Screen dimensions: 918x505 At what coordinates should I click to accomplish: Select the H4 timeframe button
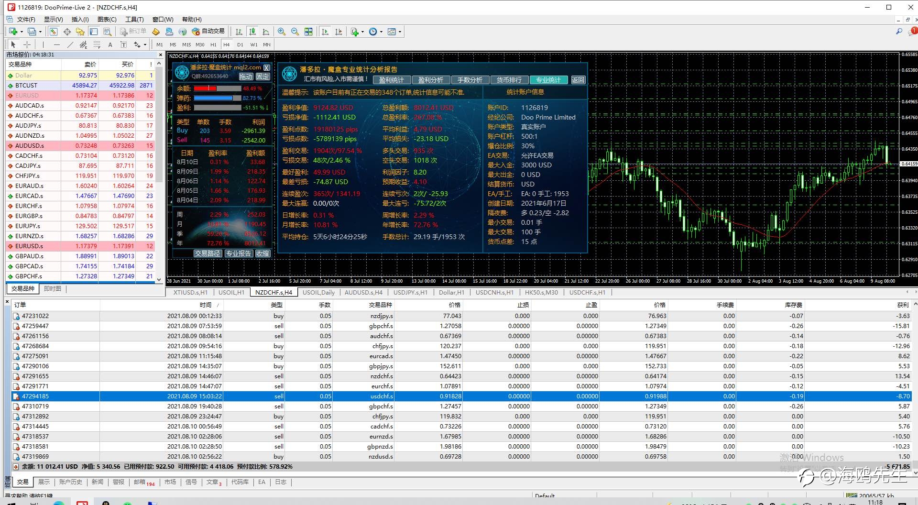227,44
